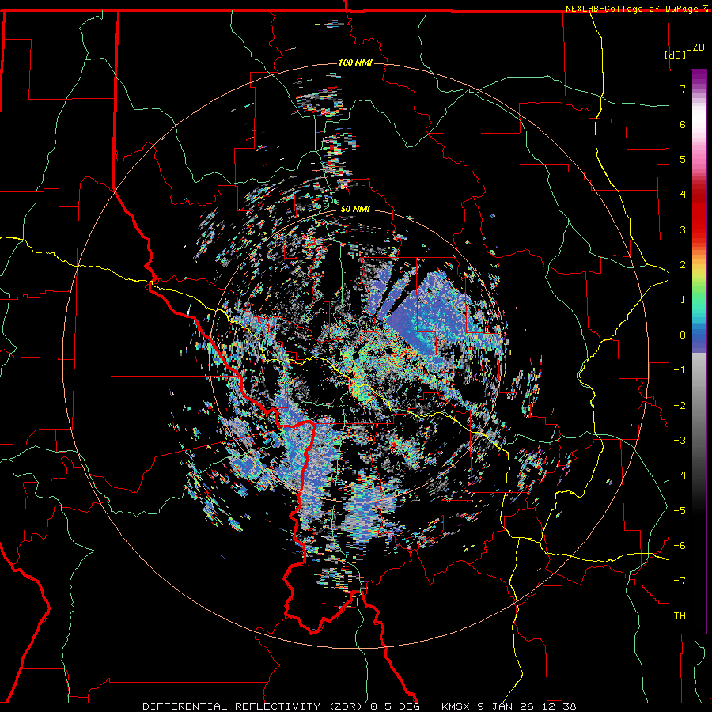This screenshot has width=712, height=712.
Task: Click the DIFFERENTIAL REFLECTIVITY (ZDR) caption text
Action: point(254,706)
